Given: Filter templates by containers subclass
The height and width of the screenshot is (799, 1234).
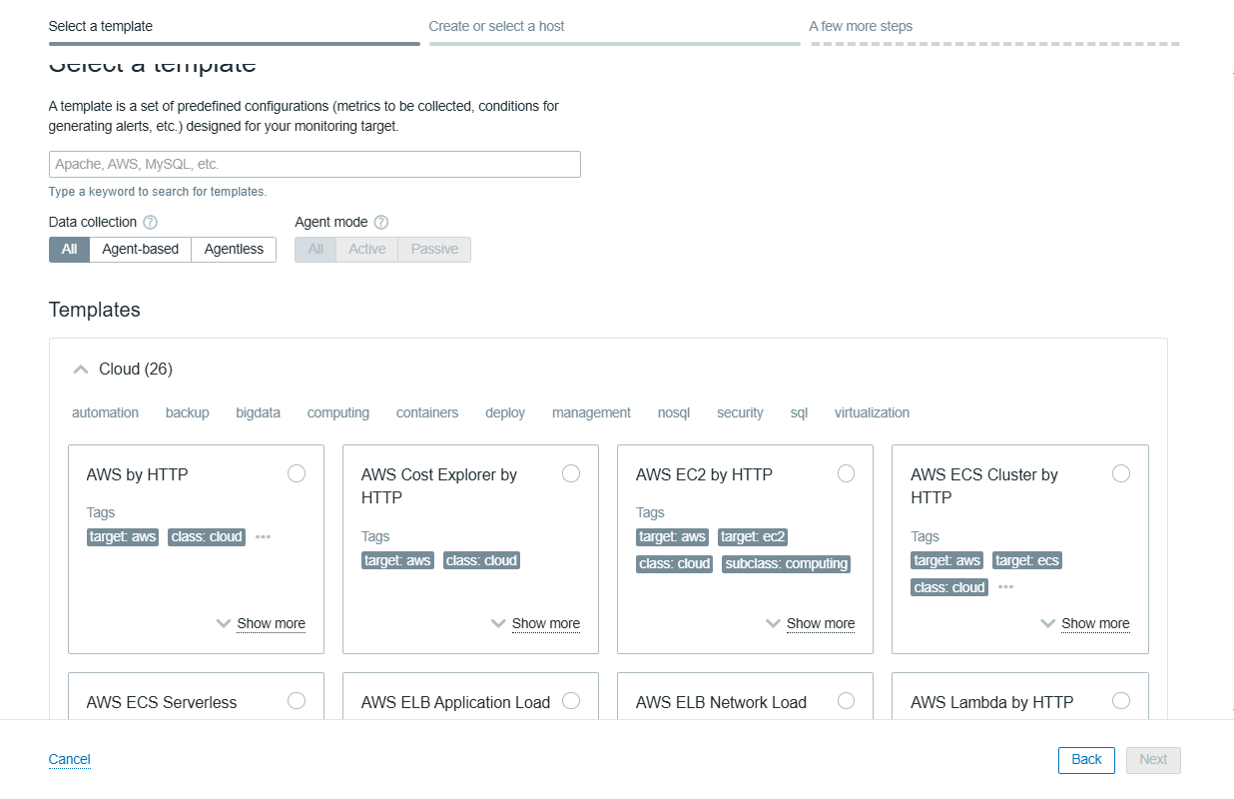Looking at the screenshot, I should (427, 412).
